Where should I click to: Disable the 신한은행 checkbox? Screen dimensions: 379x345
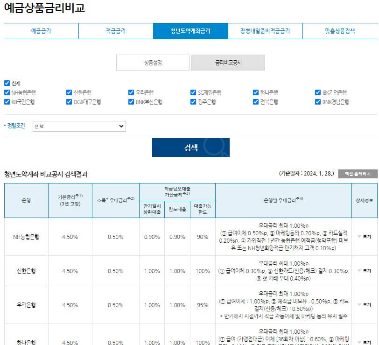(68, 92)
